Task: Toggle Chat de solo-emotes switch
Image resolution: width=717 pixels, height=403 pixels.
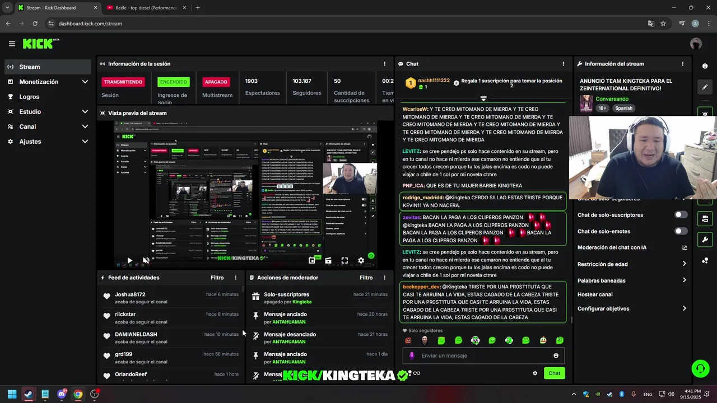Action: 681,231
